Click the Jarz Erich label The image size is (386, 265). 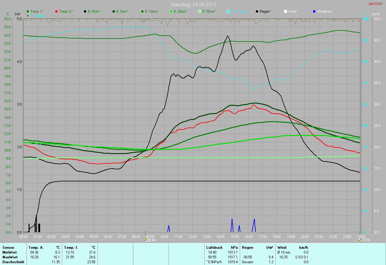pyautogui.click(x=375, y=4)
